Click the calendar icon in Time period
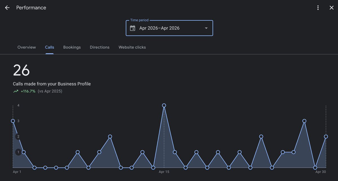Viewport: 338px width, 181px height. click(133, 28)
